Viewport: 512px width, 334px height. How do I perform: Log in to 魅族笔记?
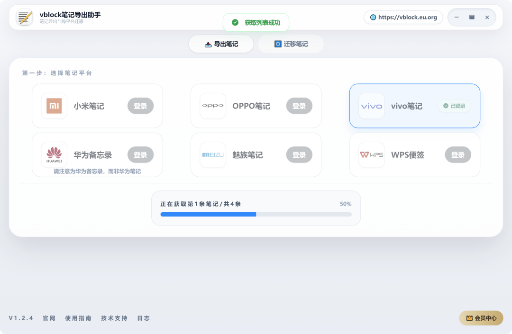tap(299, 155)
